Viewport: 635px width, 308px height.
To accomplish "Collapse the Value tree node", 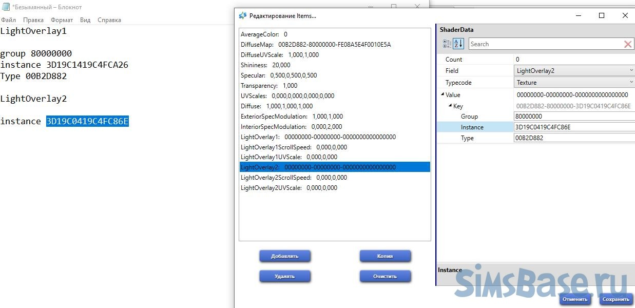I will coord(442,94).
